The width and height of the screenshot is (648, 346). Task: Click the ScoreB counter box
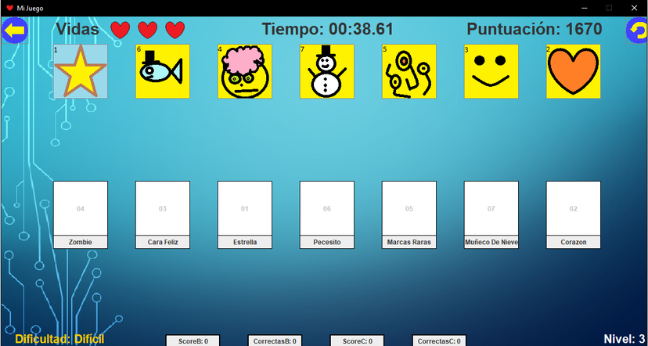[193, 341]
